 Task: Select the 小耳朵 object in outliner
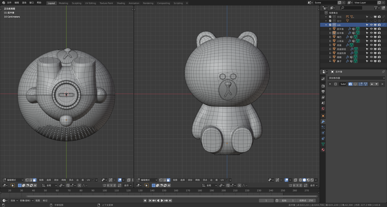[x=340, y=41]
